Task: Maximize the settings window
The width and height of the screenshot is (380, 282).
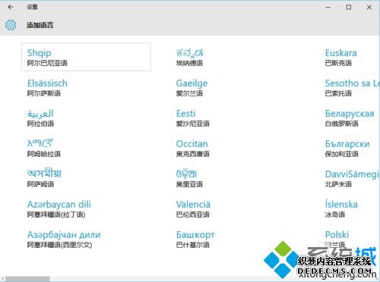Action: pos(349,7)
